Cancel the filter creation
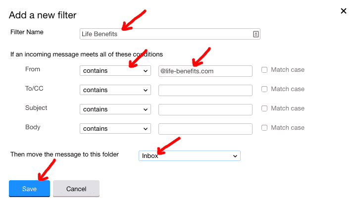This screenshot has width=355, height=205. [76, 189]
